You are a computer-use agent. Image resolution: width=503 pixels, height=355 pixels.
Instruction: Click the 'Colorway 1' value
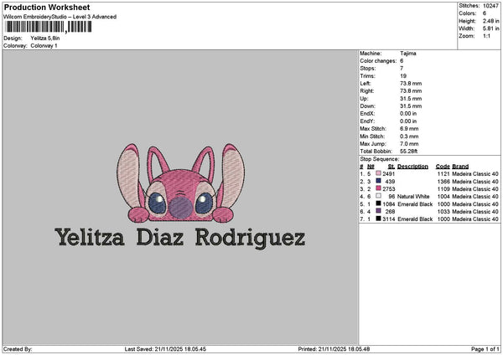[x=44, y=46]
